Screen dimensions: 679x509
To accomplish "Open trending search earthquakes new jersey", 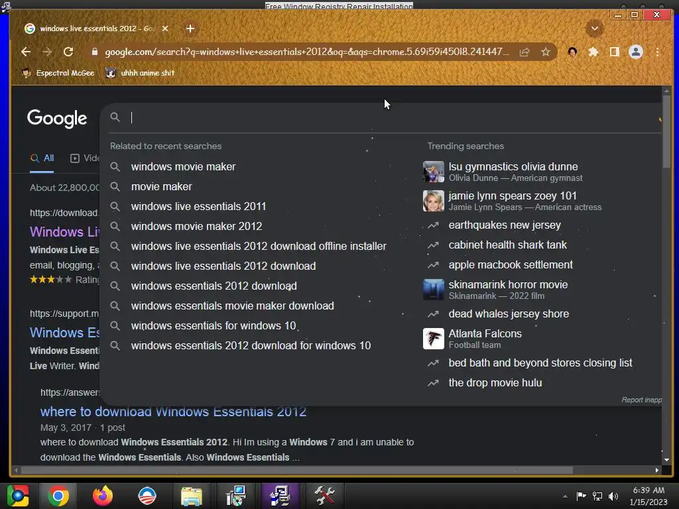I will (505, 225).
